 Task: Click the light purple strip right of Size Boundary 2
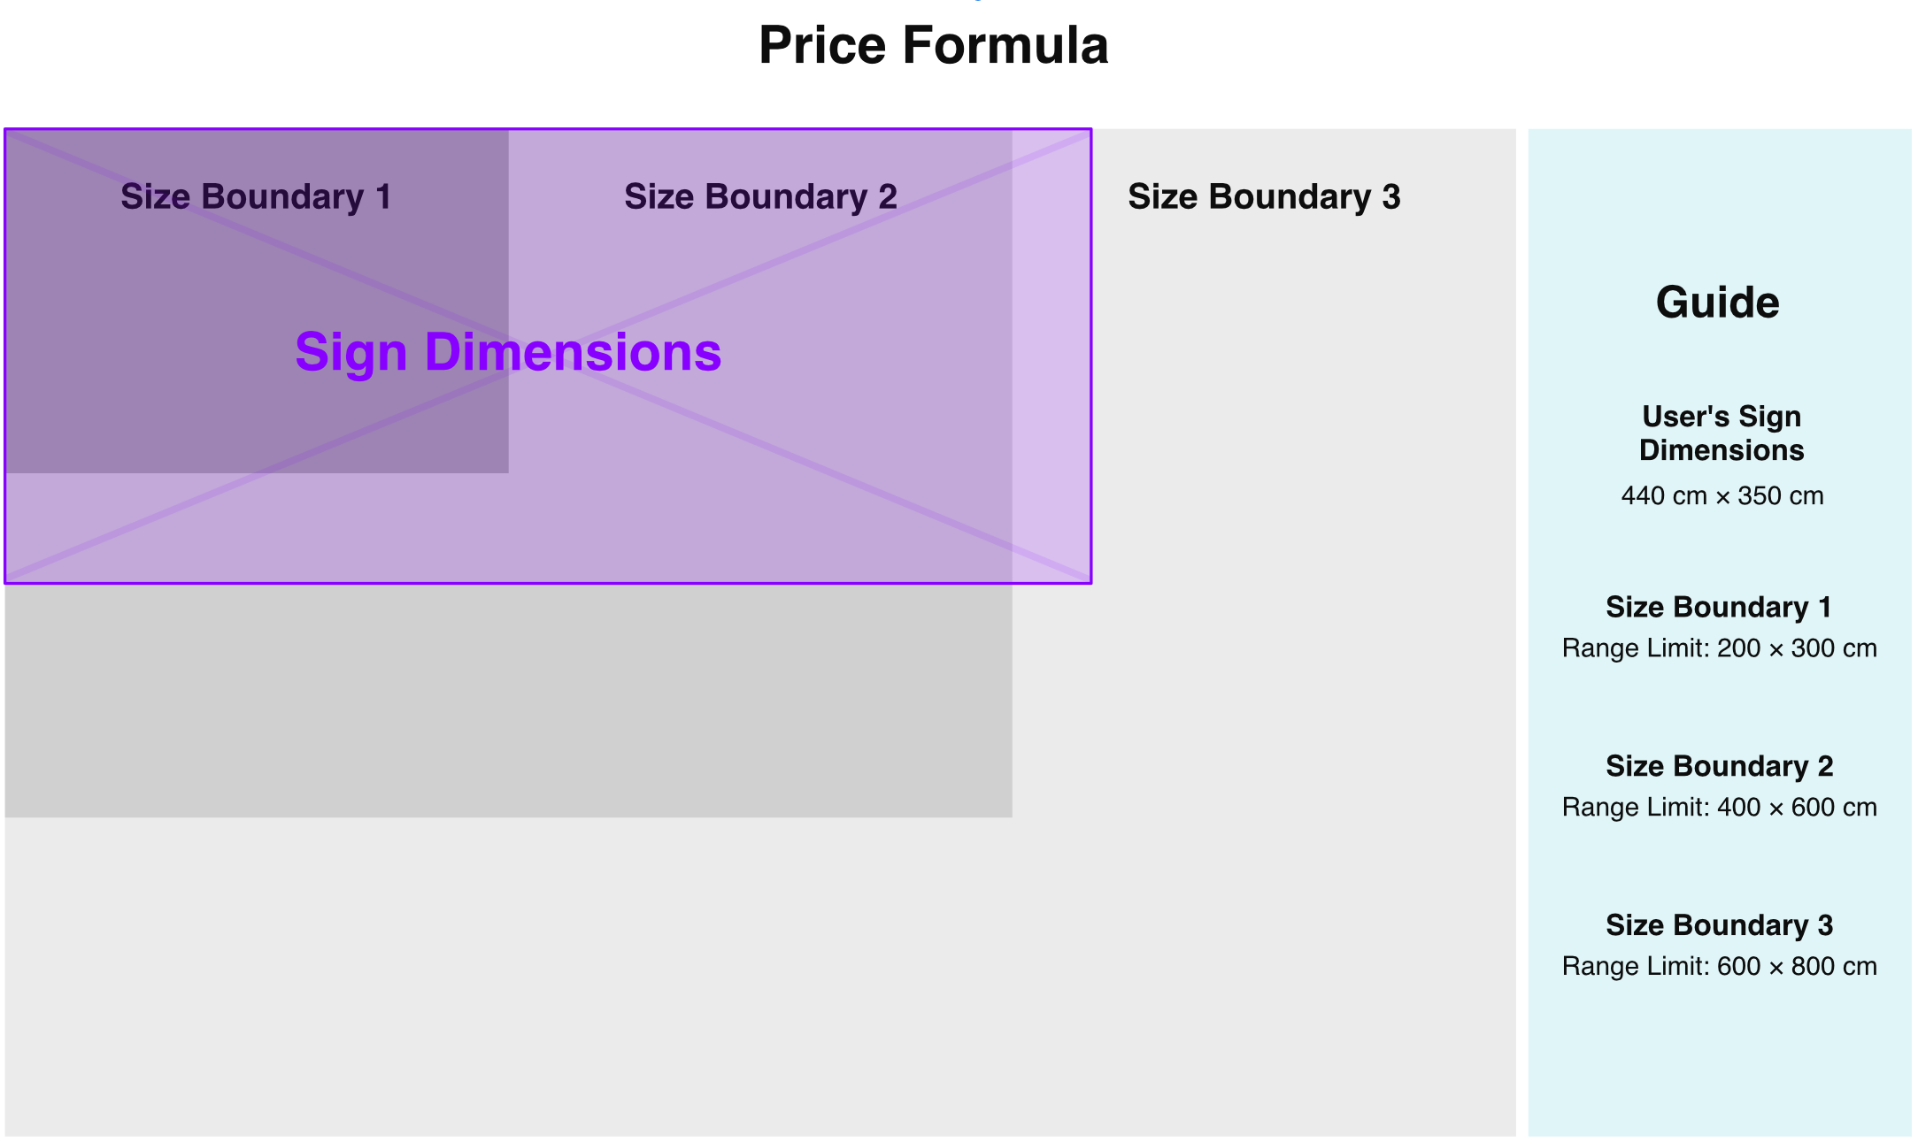coord(1051,354)
